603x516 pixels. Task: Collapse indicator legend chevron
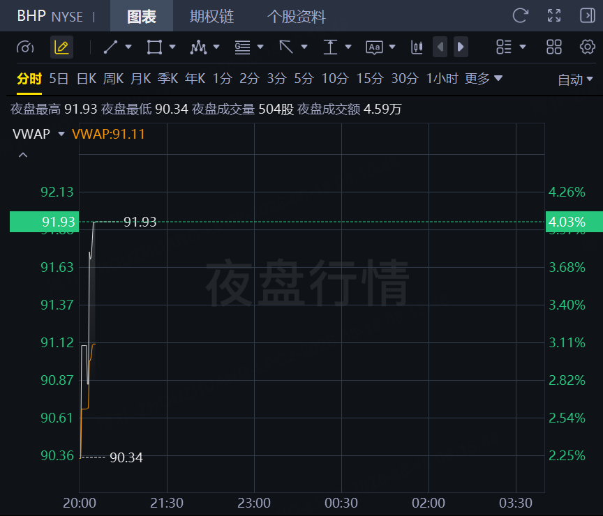point(23,155)
